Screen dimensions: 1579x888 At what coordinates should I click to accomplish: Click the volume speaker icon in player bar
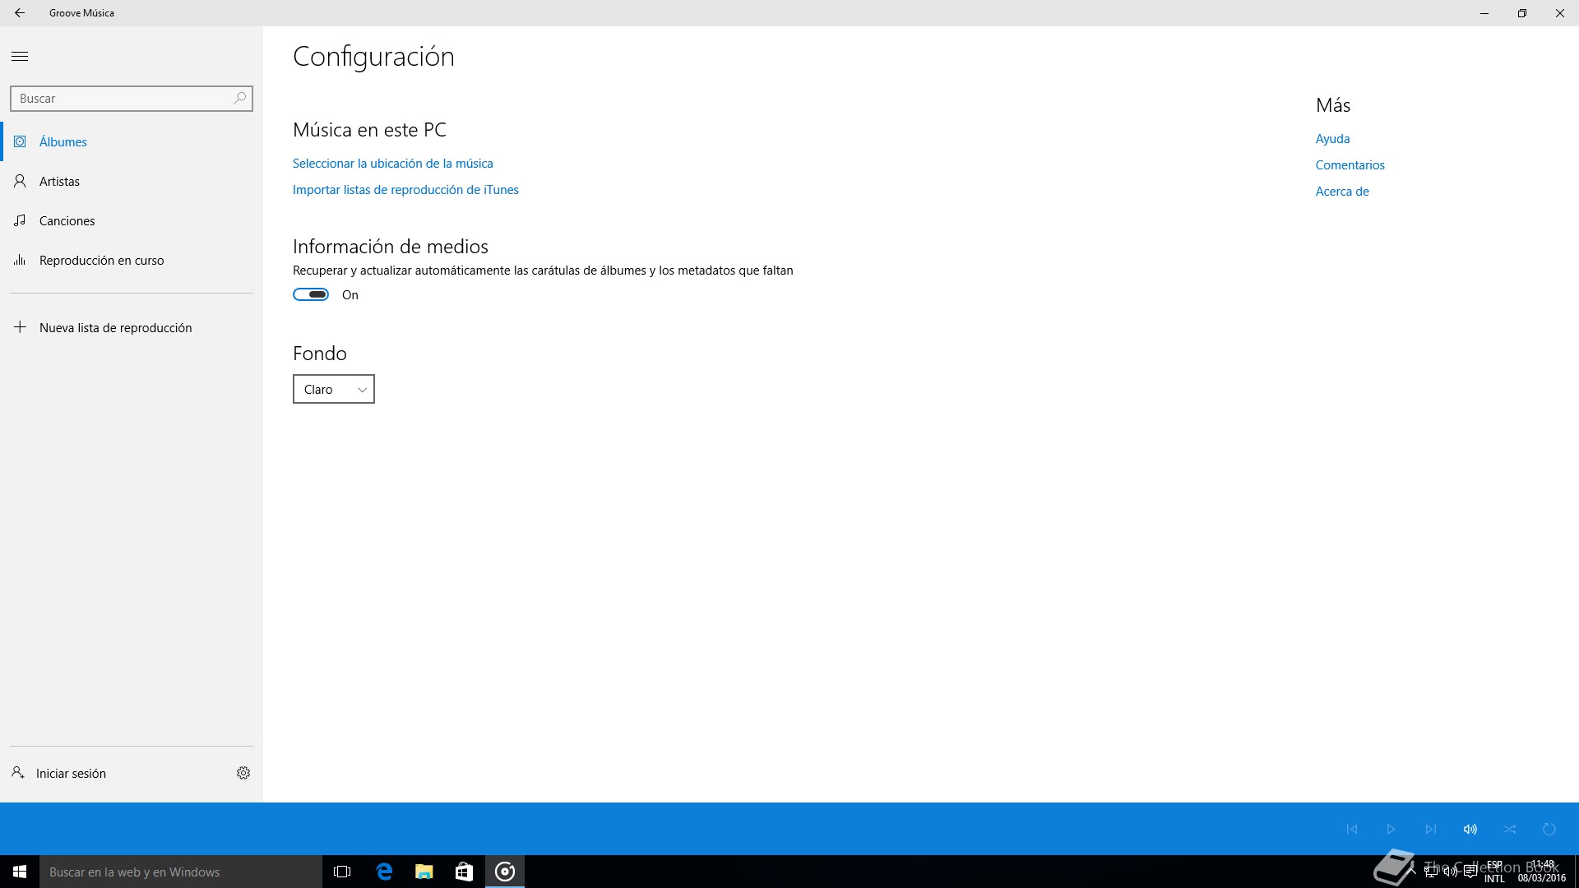(1470, 830)
